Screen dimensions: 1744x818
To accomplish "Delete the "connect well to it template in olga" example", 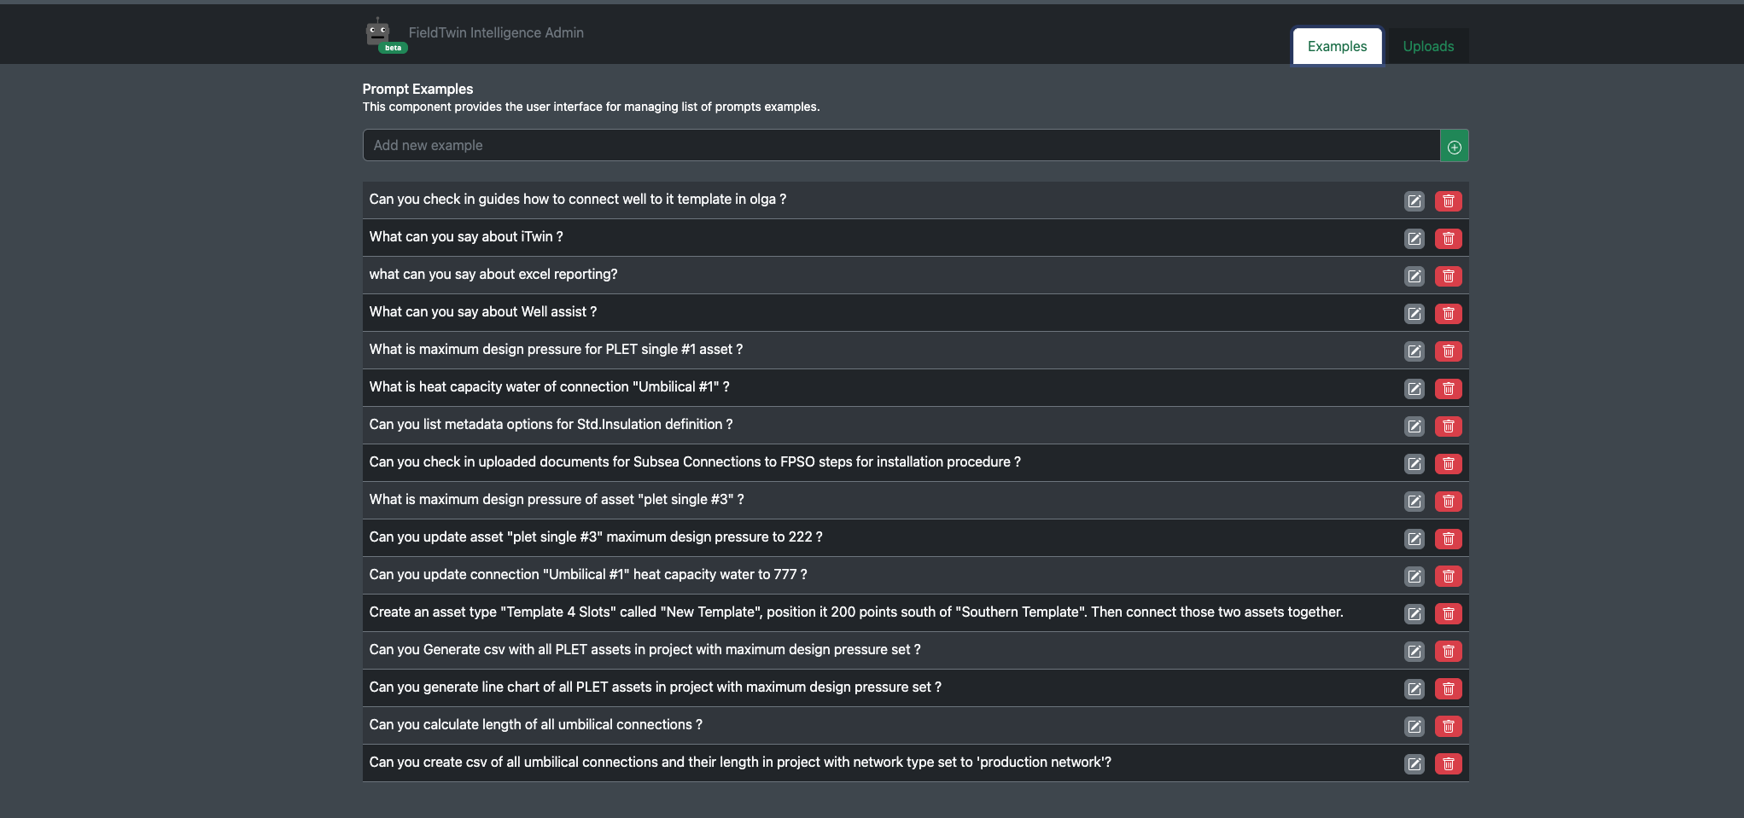I will point(1448,201).
